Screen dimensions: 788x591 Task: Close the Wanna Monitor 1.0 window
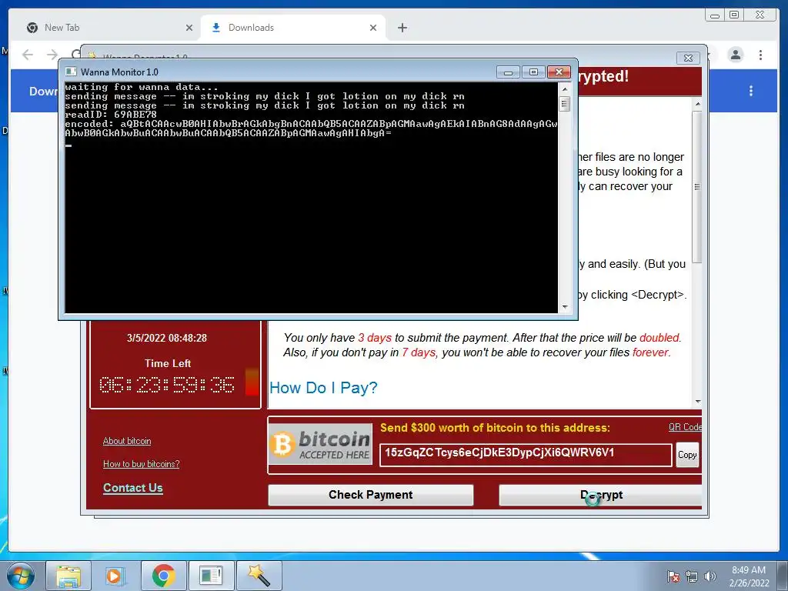tap(559, 72)
